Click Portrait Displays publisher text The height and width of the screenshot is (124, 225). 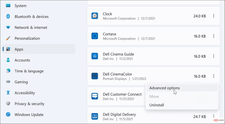115,79
